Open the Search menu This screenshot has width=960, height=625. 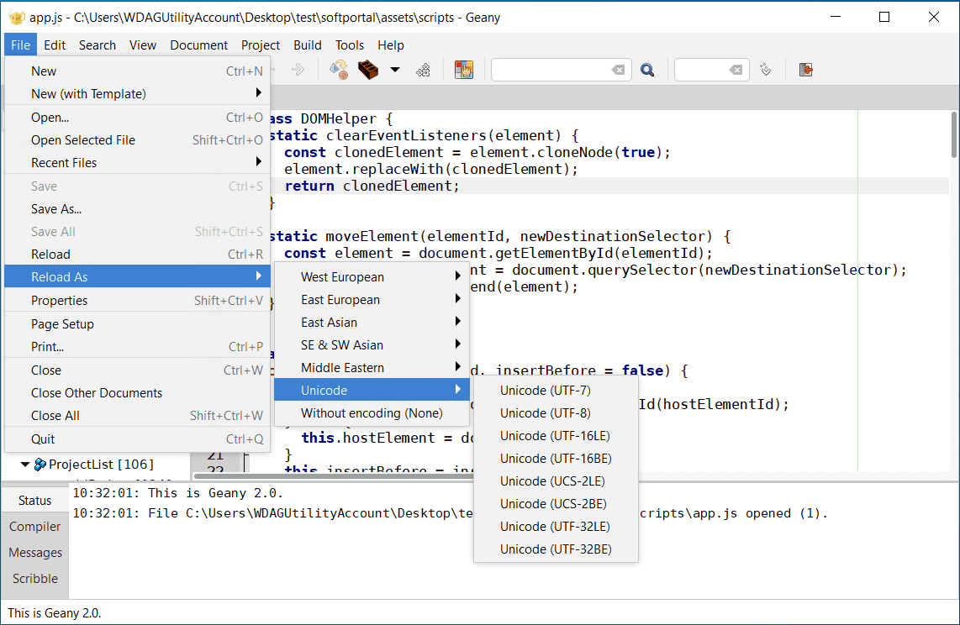[98, 45]
